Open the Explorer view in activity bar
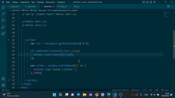This screenshot has width=175, height=98. (3, 7)
